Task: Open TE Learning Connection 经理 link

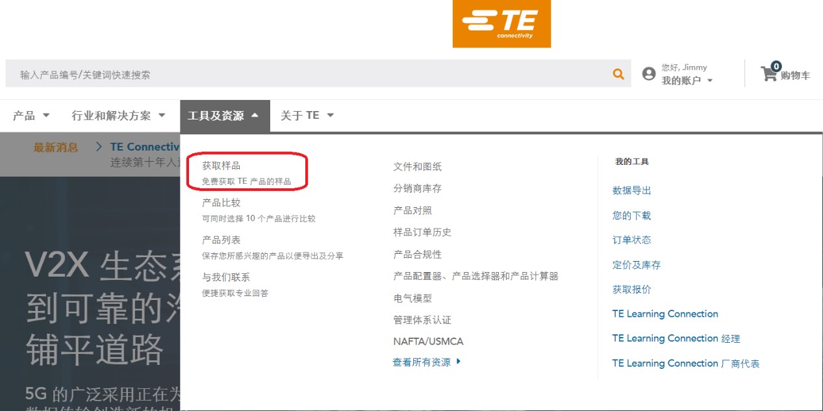Action: click(x=676, y=338)
